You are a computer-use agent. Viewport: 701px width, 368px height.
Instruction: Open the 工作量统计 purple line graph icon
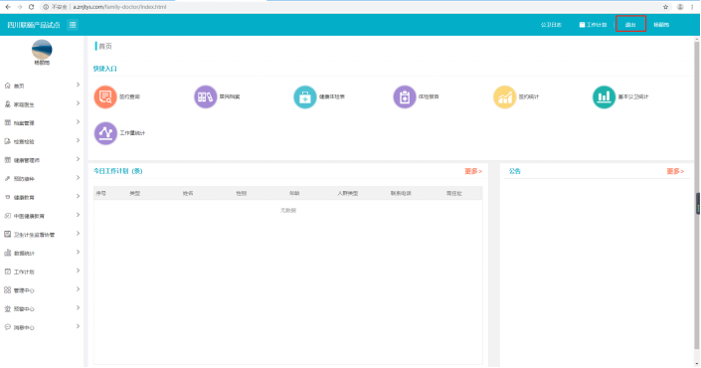tap(105, 133)
